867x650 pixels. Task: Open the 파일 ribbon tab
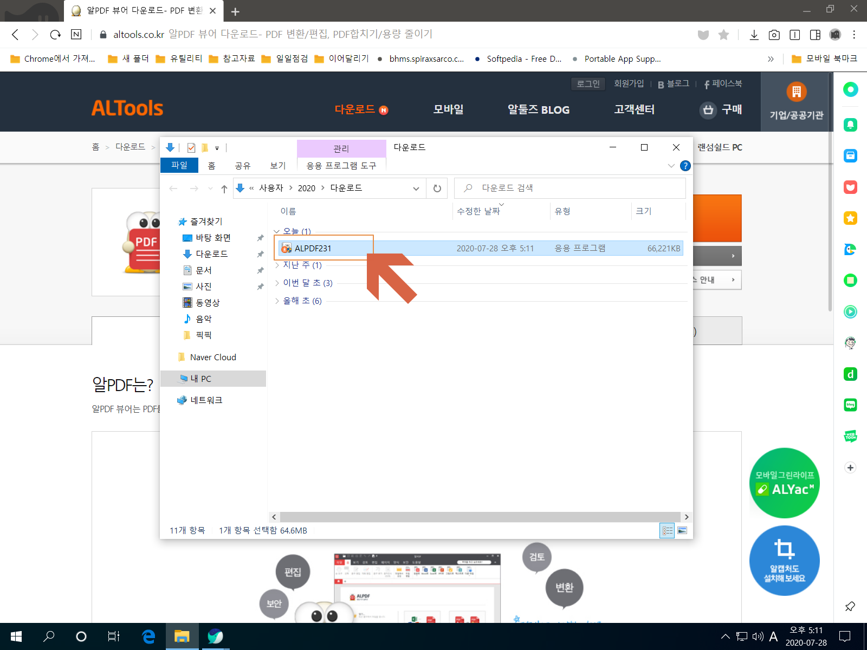point(179,165)
